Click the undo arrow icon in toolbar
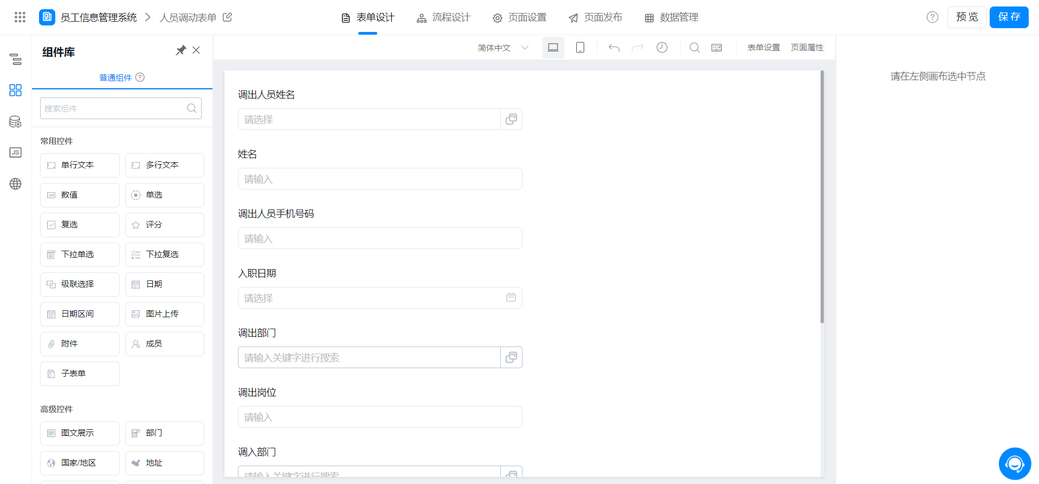Image resolution: width=1039 pixels, height=484 pixels. (614, 48)
